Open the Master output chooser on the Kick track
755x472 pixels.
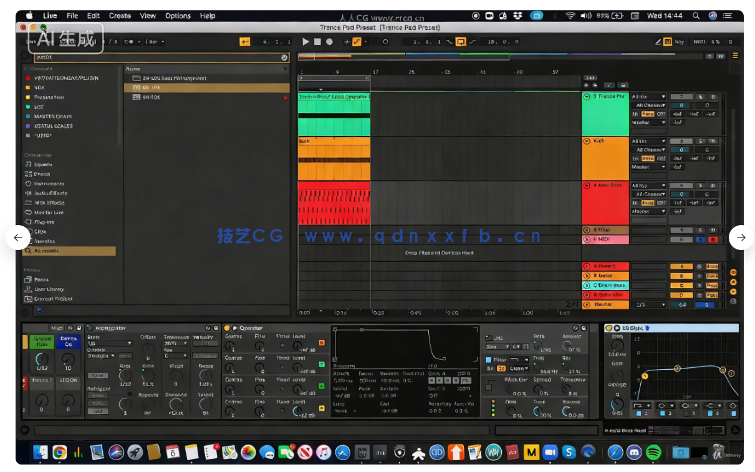(648, 166)
